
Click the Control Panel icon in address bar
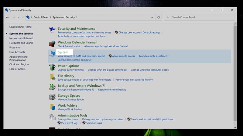pyautogui.click(x=28, y=17)
